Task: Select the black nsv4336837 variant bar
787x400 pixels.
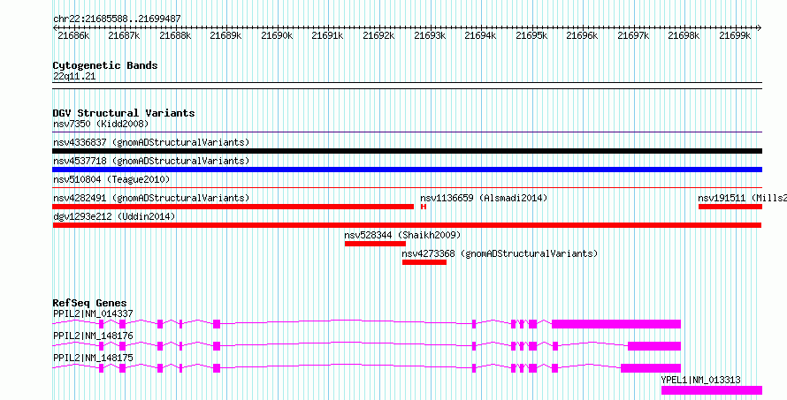Action: (407, 151)
